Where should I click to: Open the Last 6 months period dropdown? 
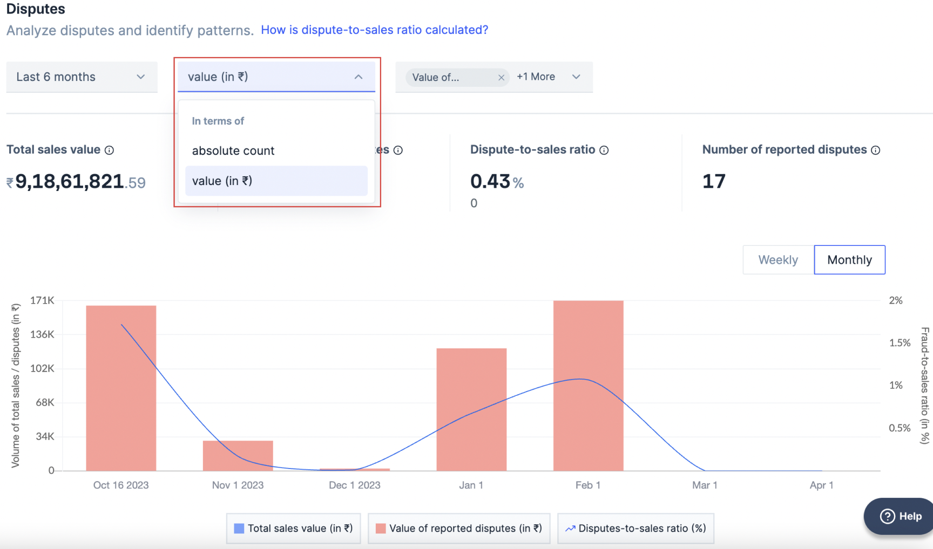tap(82, 77)
